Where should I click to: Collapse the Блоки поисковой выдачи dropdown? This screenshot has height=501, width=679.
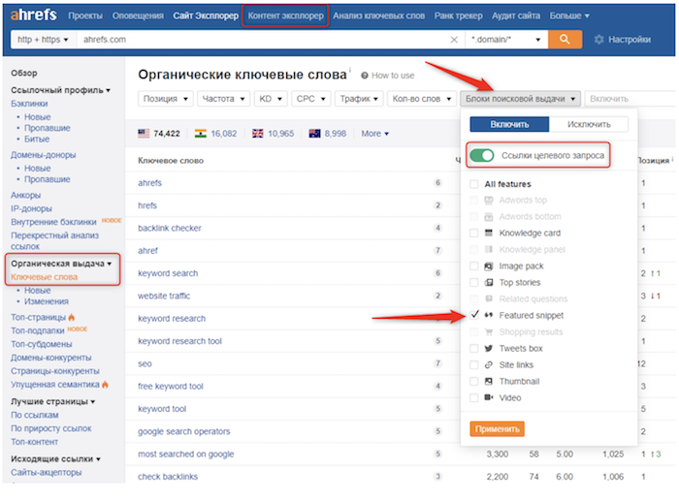[x=520, y=99]
